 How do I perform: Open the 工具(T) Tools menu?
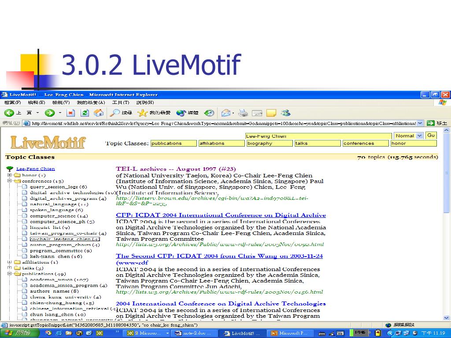[x=121, y=102]
